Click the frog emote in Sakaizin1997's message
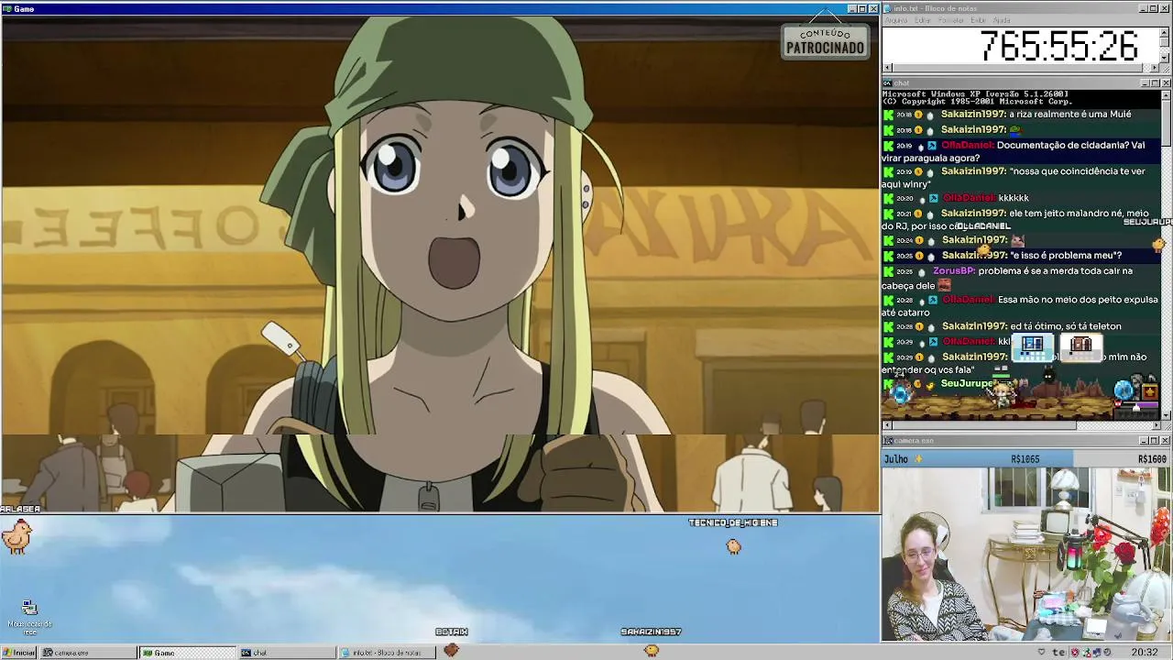The height and width of the screenshot is (660, 1173). pyautogui.click(x=1015, y=130)
